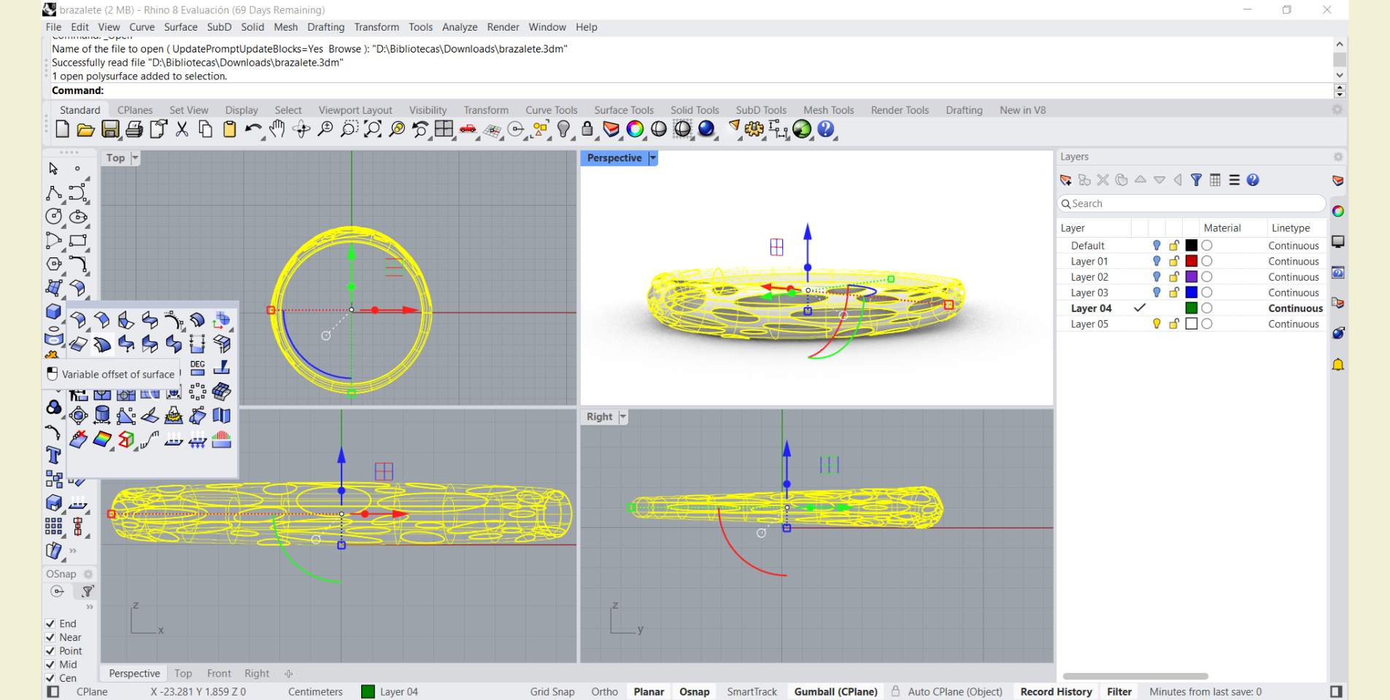Click the blue Help question mark icon

coord(825,130)
